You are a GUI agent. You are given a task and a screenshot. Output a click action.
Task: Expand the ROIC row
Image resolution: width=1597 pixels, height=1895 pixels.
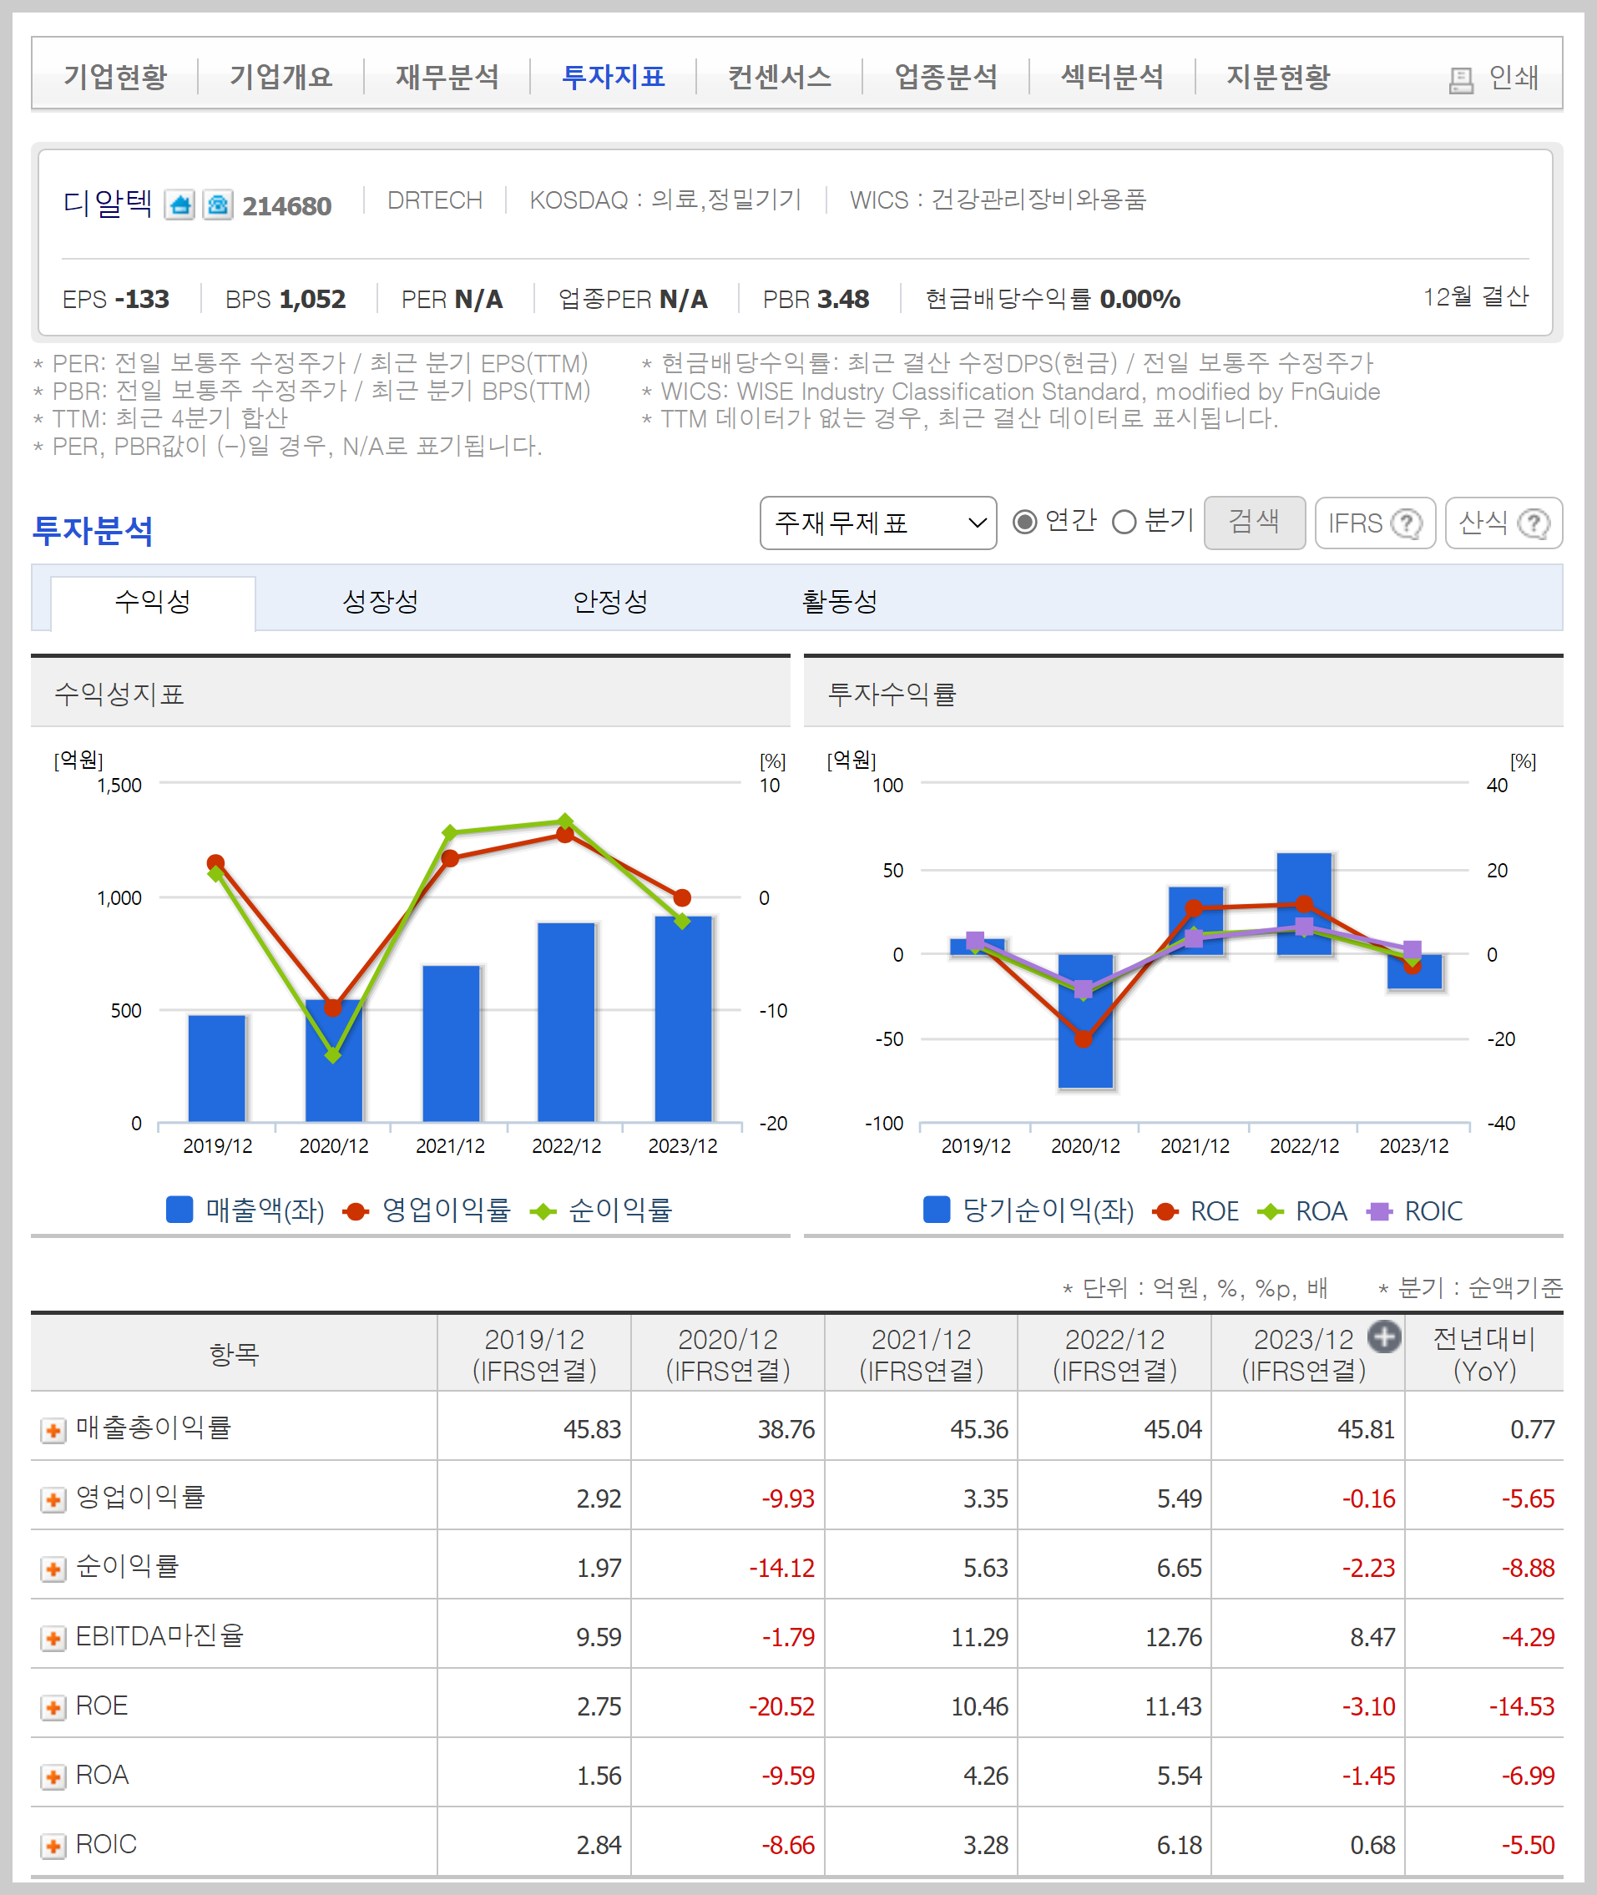tap(53, 1846)
